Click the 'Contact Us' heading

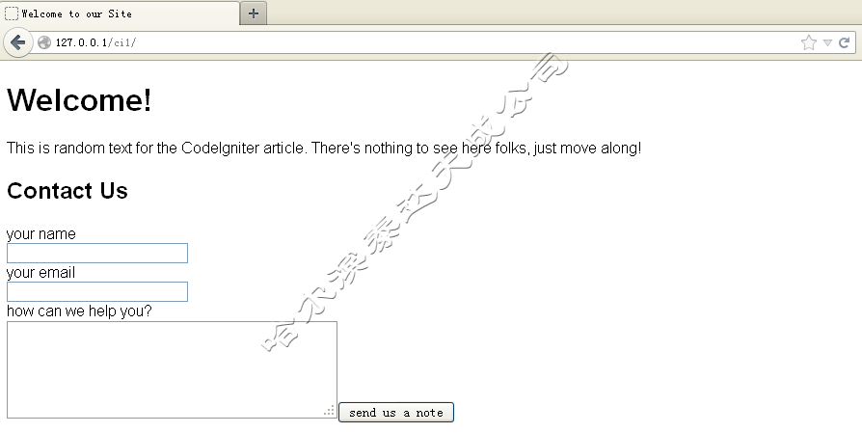pyautogui.click(x=67, y=191)
